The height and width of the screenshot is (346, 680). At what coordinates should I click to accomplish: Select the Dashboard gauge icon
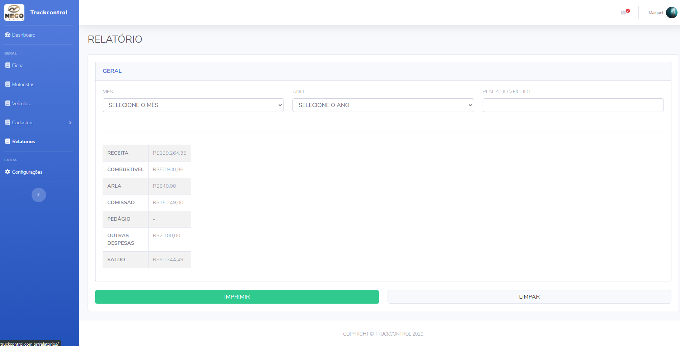point(8,35)
